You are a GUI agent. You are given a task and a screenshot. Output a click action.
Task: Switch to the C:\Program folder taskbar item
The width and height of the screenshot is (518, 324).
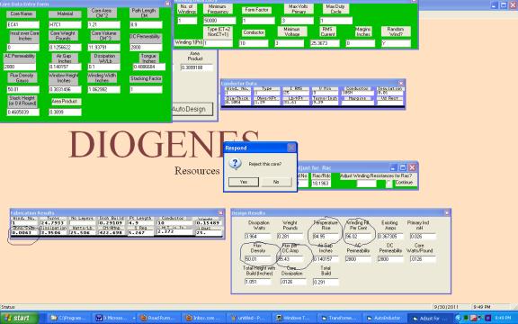tap(68, 318)
